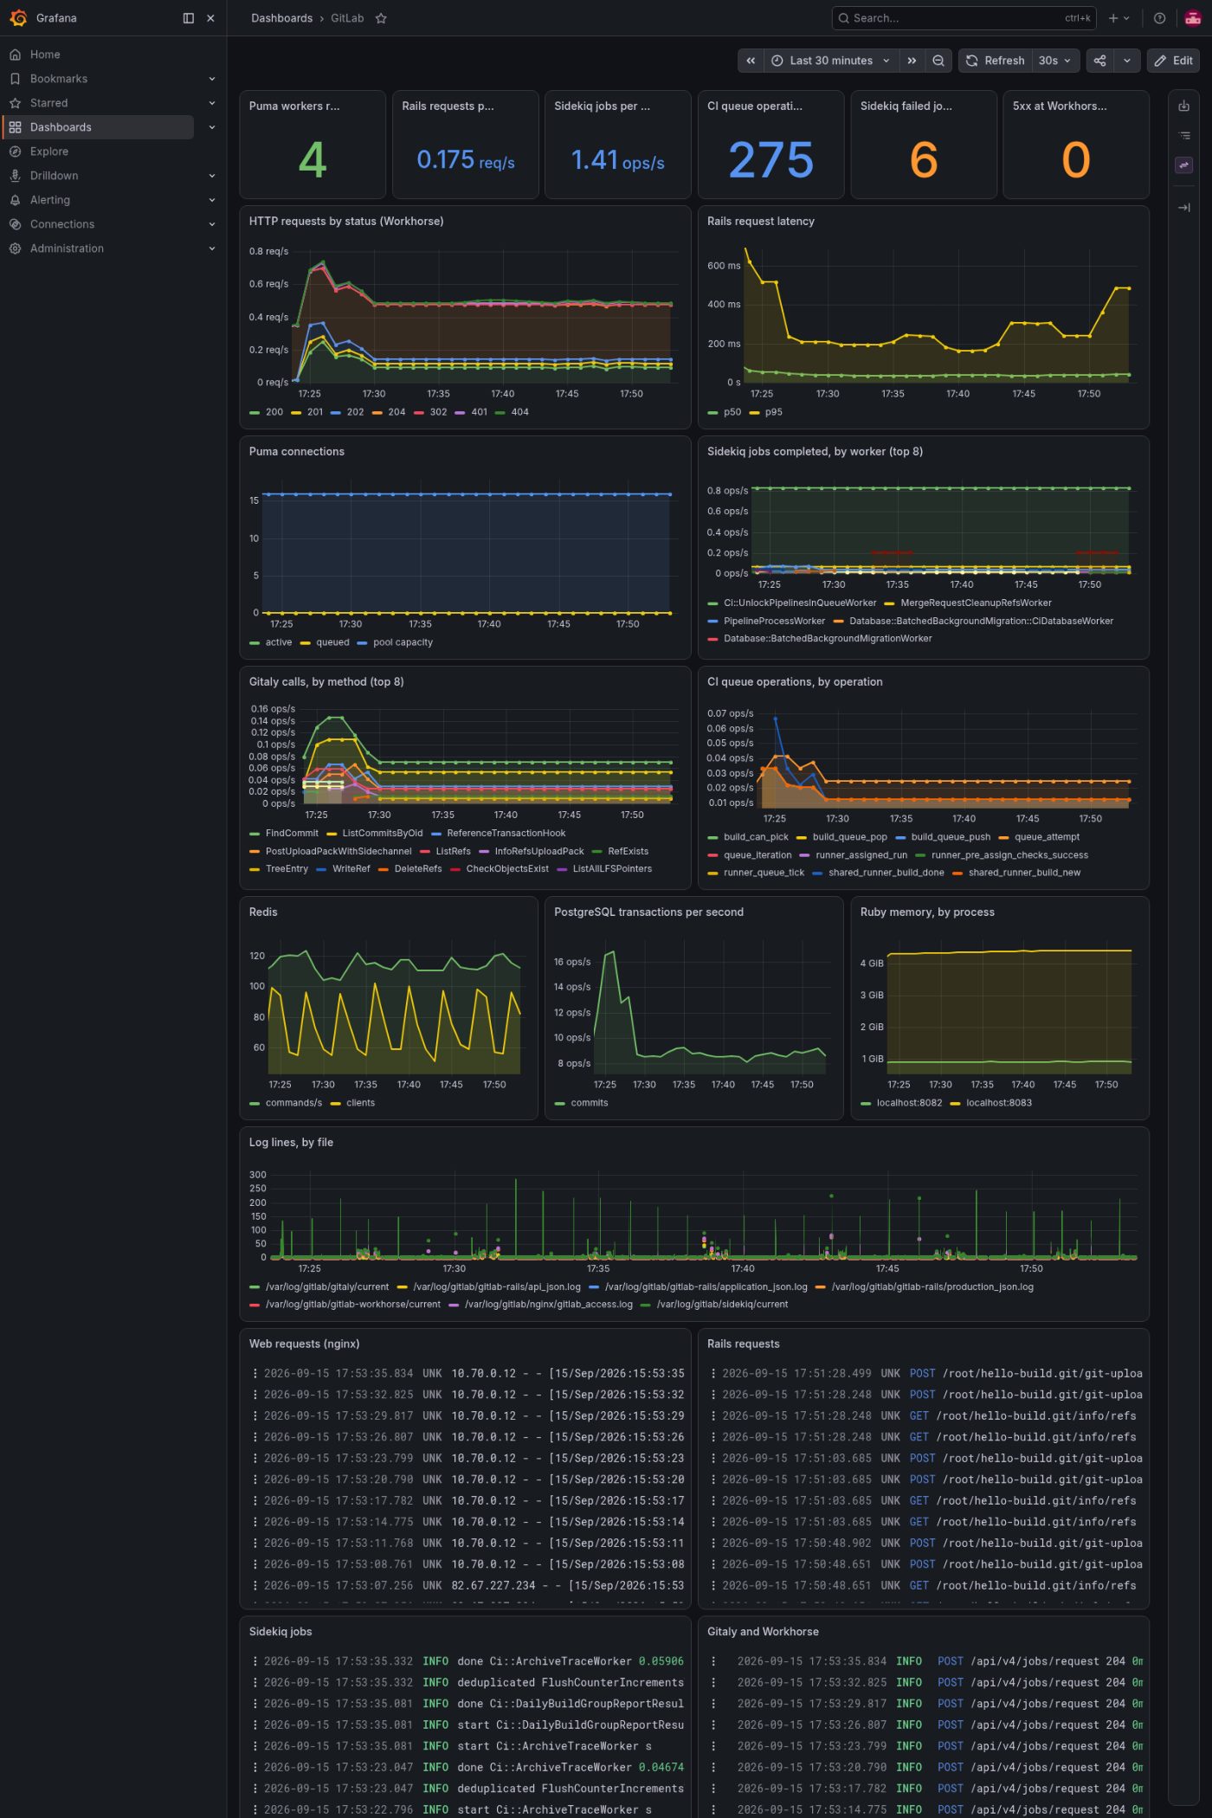Open the plus New menu button
Image resolution: width=1212 pixels, height=1818 pixels.
coord(1119,18)
